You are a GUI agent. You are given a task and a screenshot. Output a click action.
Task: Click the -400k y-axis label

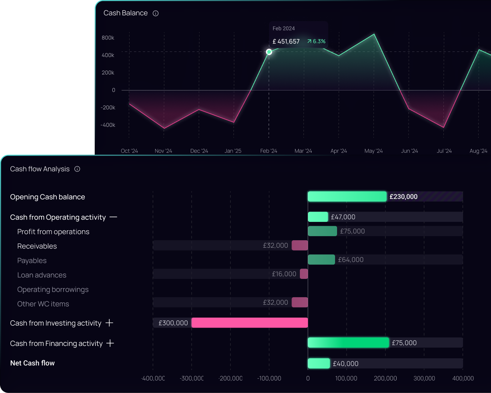point(108,125)
